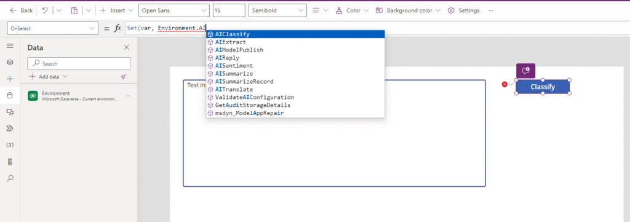Open the Media pane icon
Image resolution: width=630 pixels, height=222 pixels.
[10, 112]
